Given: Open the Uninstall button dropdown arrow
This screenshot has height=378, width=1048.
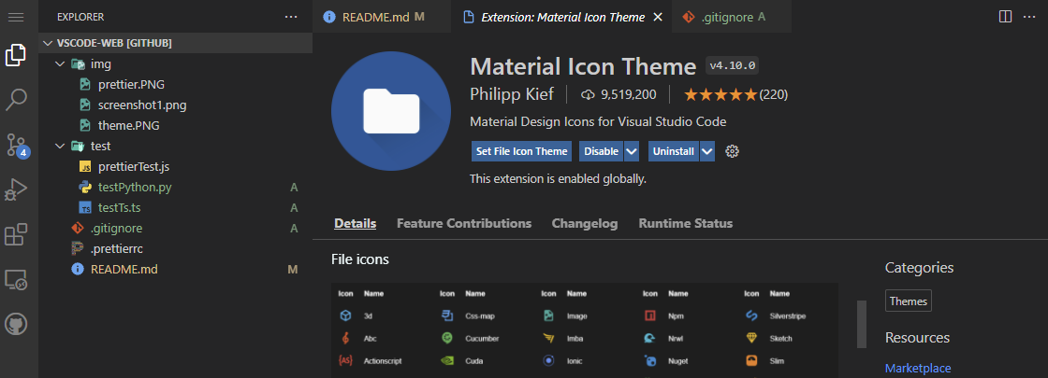Looking at the screenshot, I should (707, 151).
